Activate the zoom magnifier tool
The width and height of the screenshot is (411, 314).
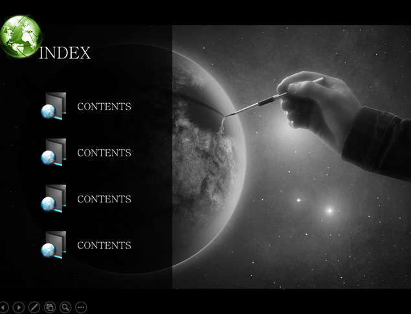tap(65, 307)
